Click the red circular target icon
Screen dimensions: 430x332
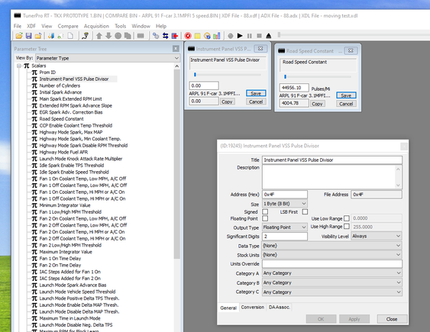[188, 36]
